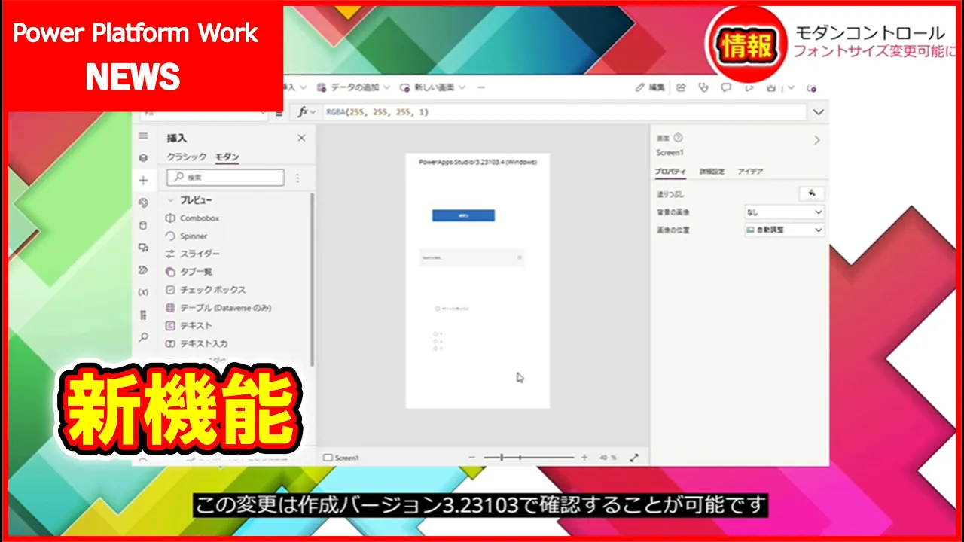The image size is (964, 542).
Task: Open more options beside the insert search box
Action: (x=297, y=178)
